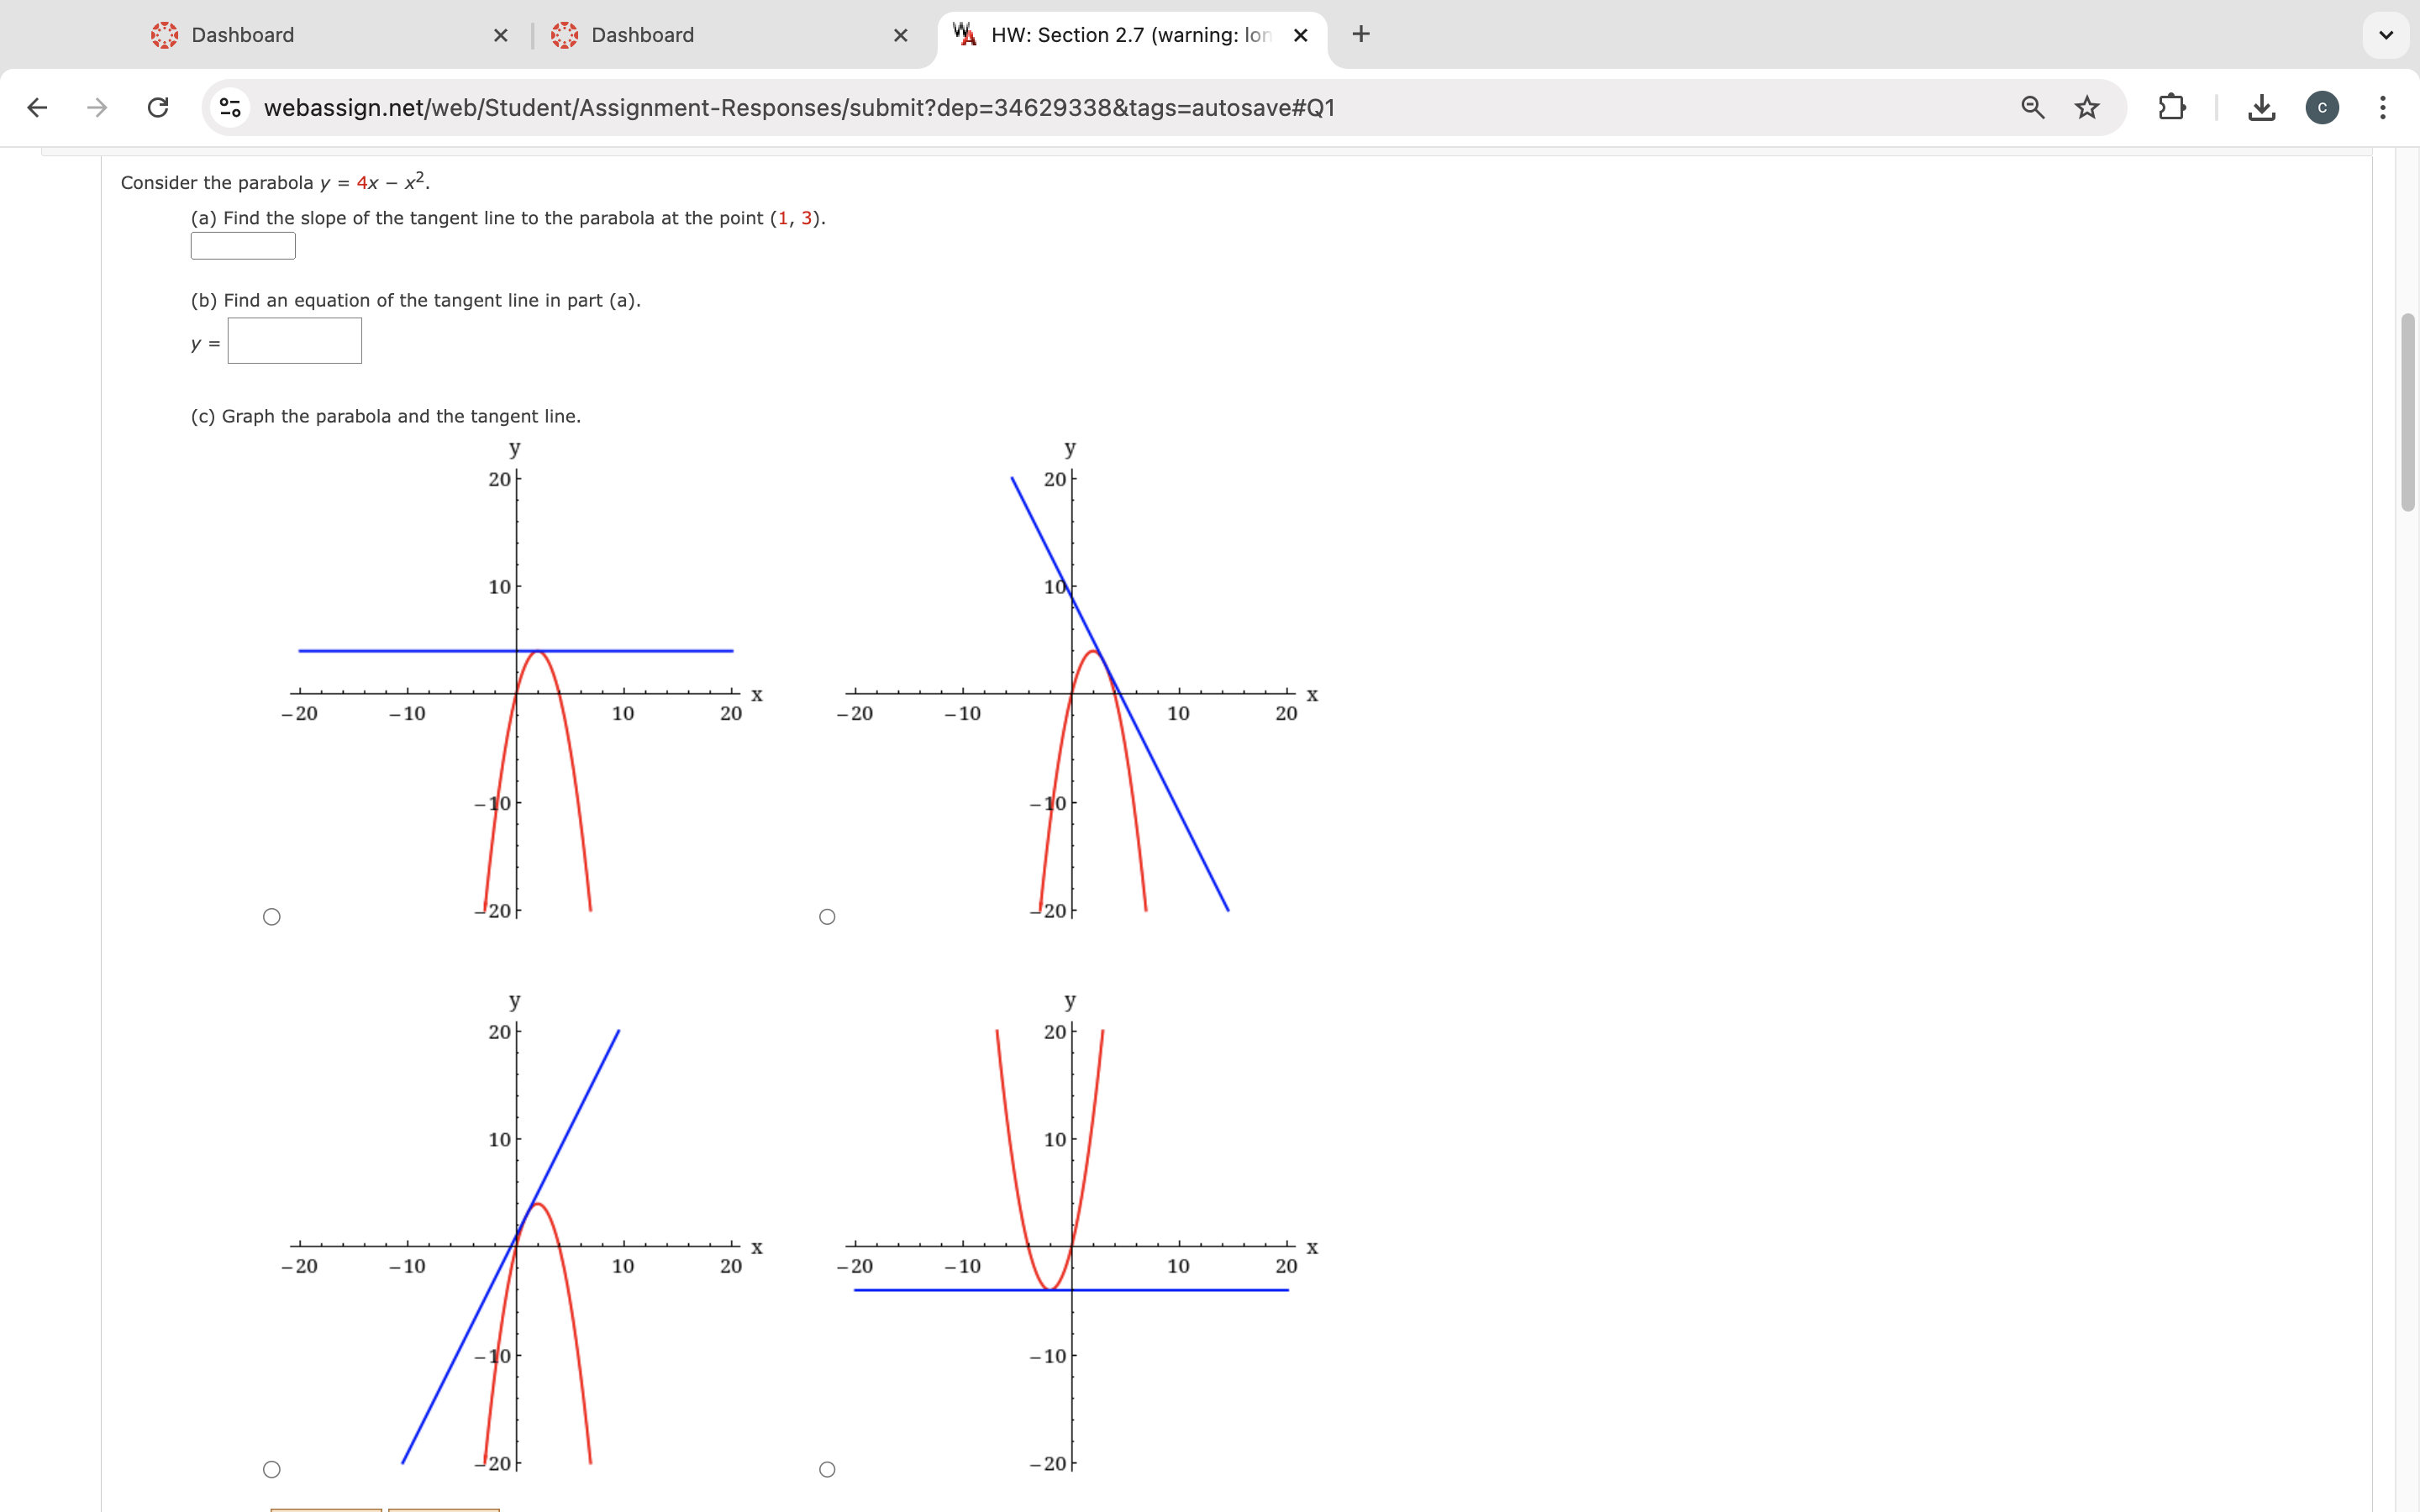Bookmark this page with the star icon
Viewport: 2420px width, 1512px height.
point(2087,107)
